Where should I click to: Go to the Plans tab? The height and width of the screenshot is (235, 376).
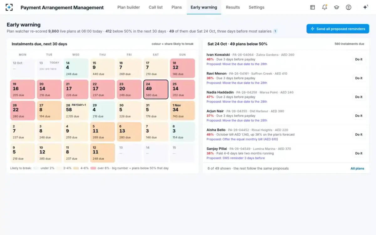(x=177, y=7)
